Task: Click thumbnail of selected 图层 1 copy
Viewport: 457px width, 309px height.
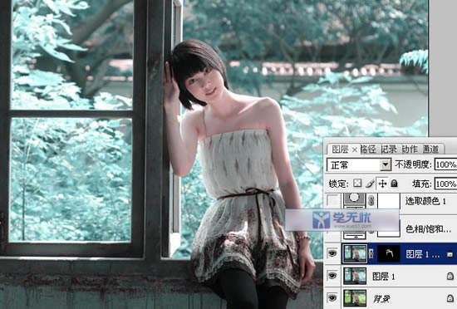Action: tap(355, 253)
